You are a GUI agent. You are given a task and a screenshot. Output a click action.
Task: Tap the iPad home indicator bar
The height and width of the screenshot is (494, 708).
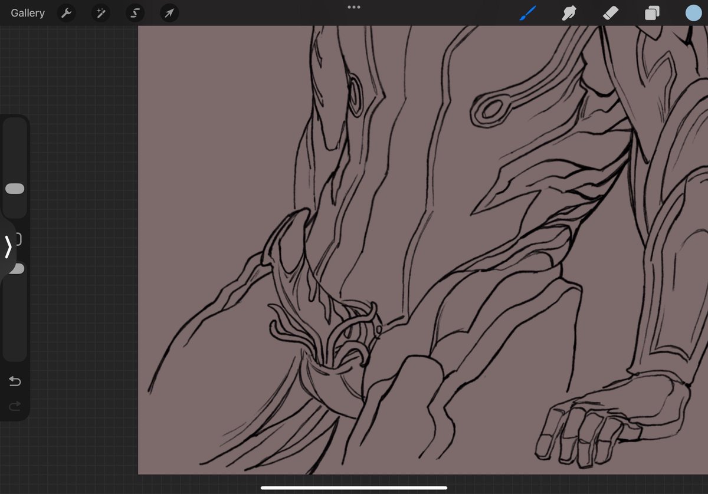coord(354,488)
